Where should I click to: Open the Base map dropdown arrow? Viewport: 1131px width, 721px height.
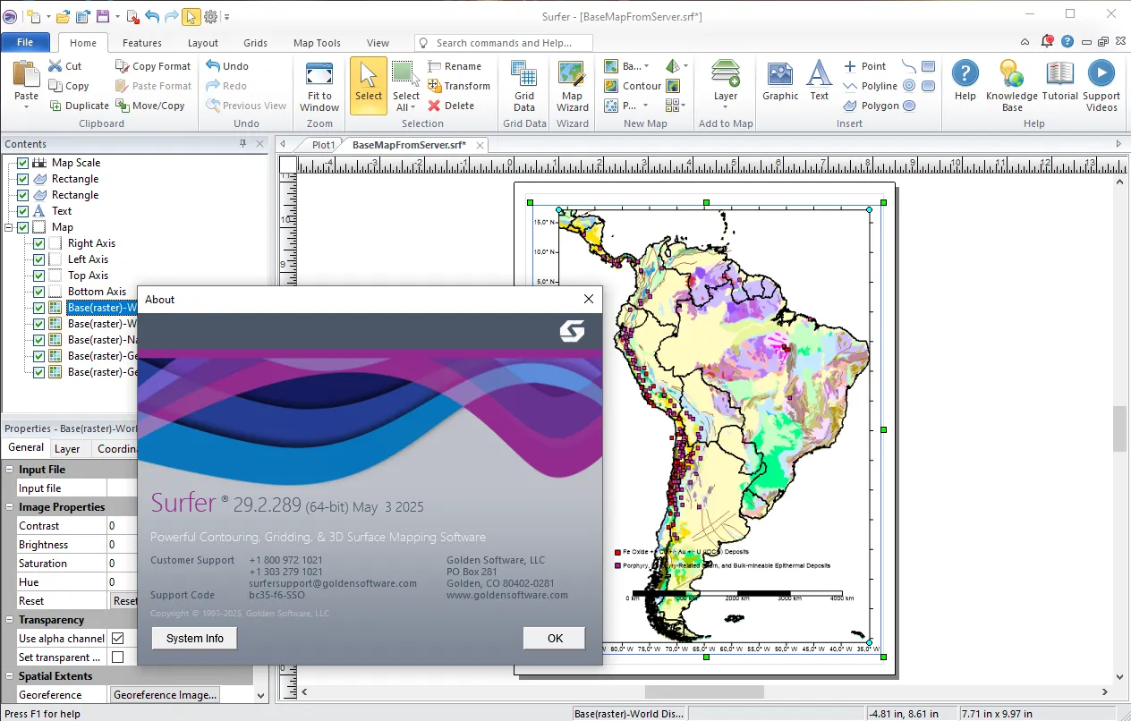[646, 66]
